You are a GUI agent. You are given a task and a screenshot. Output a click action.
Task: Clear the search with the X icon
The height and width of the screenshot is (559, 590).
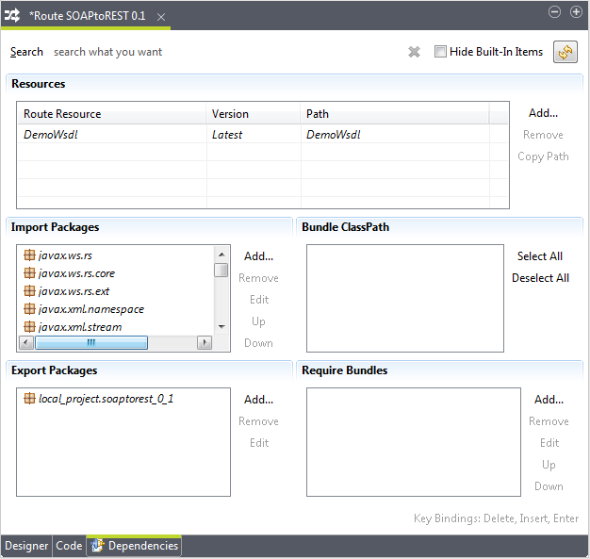(x=414, y=53)
